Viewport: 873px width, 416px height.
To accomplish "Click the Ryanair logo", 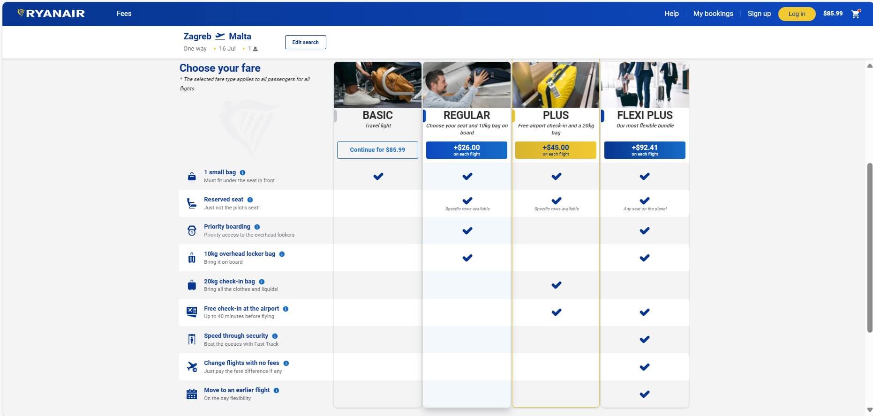I will 51,14.
